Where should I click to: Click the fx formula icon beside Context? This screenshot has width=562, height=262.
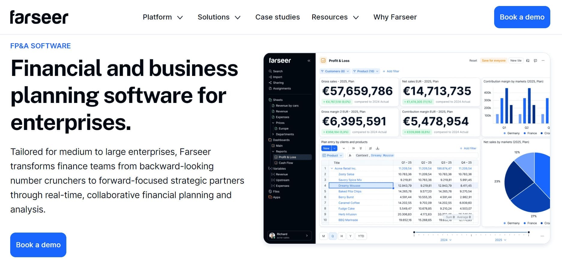click(350, 155)
